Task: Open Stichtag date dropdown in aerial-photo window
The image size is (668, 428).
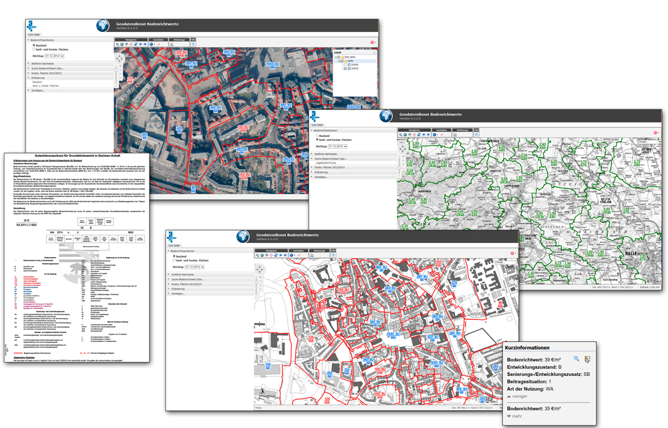Action: (x=55, y=56)
